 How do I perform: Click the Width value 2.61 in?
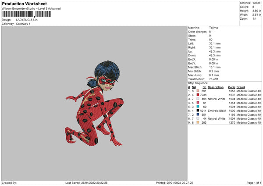(256, 15)
